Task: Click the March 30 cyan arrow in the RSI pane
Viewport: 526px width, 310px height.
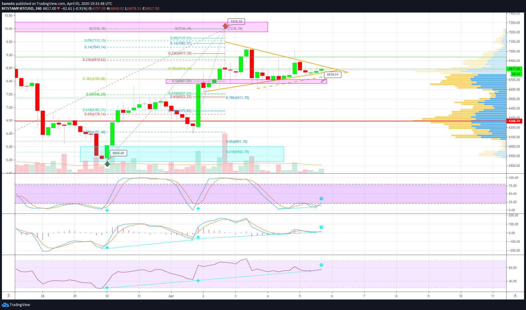Action: click(107, 287)
